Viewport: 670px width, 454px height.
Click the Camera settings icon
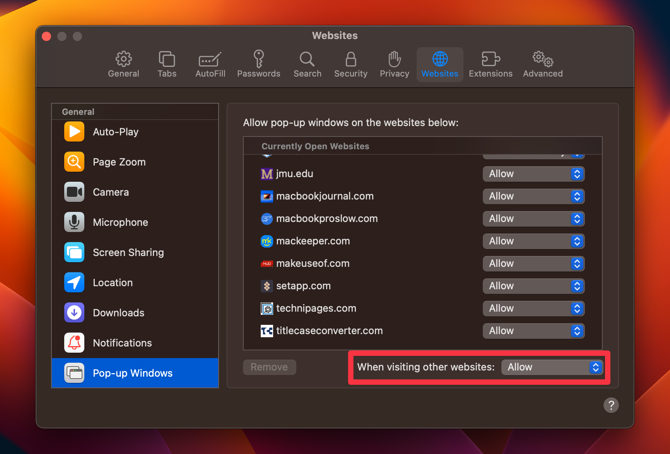point(74,192)
